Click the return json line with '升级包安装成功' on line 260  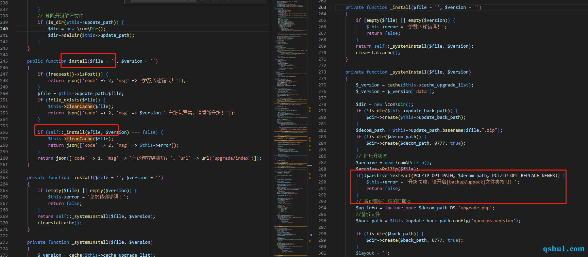(149, 158)
